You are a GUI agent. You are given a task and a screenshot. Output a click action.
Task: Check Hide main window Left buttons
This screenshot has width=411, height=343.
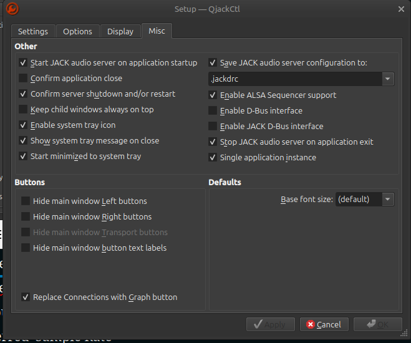[x=26, y=201]
